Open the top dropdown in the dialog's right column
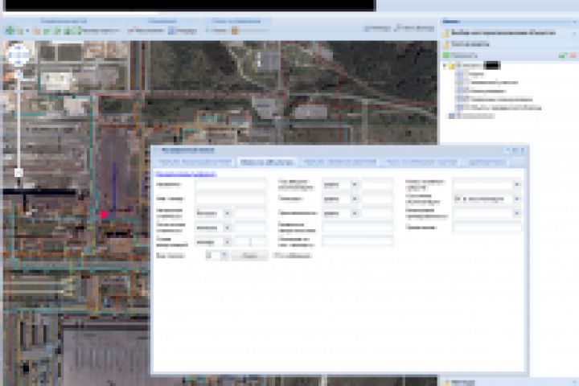 pos(516,184)
